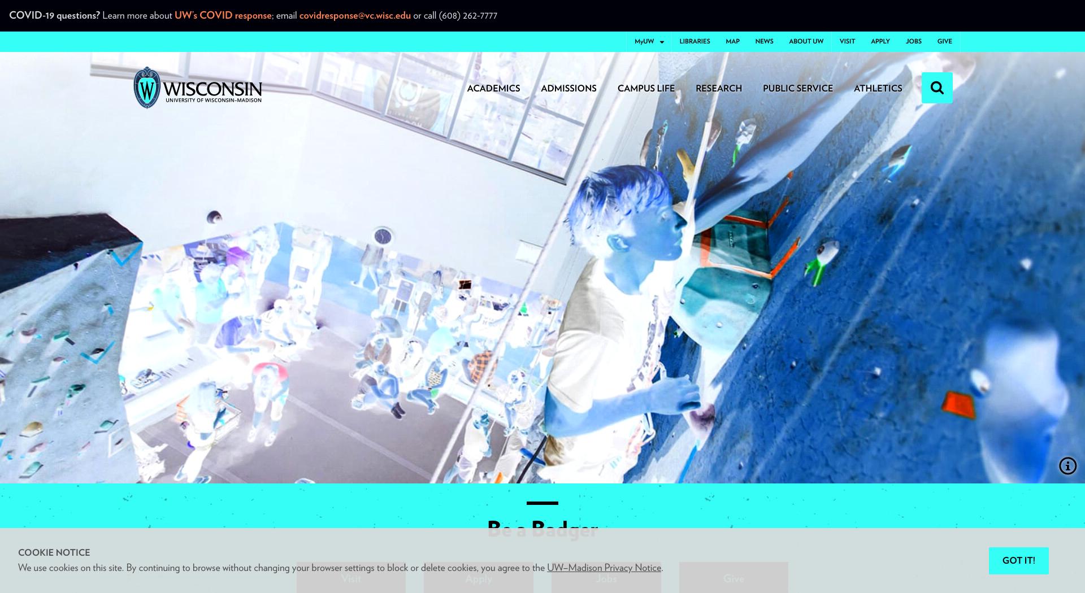Click Give in the utility bar

[x=944, y=41]
